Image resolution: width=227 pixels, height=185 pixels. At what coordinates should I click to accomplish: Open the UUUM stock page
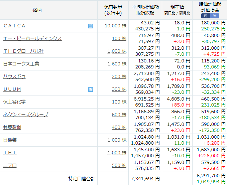[x=12, y=89]
